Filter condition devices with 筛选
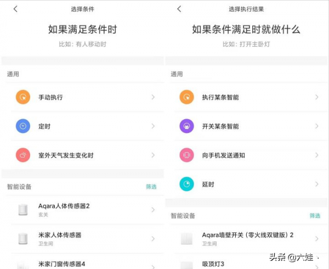Screen dimensions: 329x269 click(x=151, y=187)
